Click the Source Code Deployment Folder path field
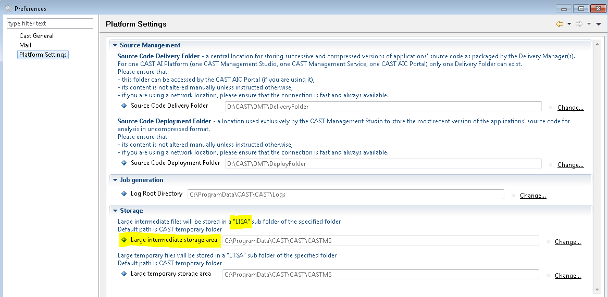Viewport: 608px width, 297px height. pos(383,164)
